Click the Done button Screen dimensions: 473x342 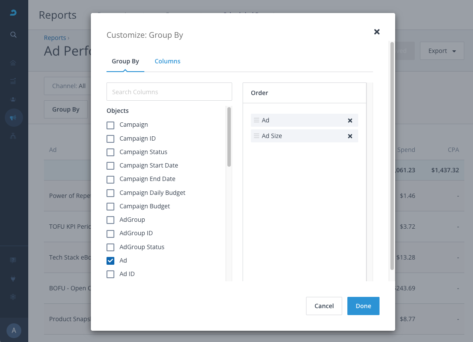click(x=363, y=306)
